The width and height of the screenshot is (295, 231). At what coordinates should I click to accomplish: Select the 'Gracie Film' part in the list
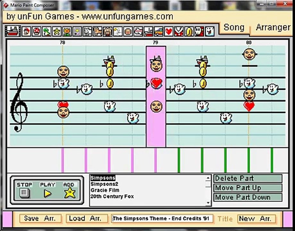[x=105, y=190]
